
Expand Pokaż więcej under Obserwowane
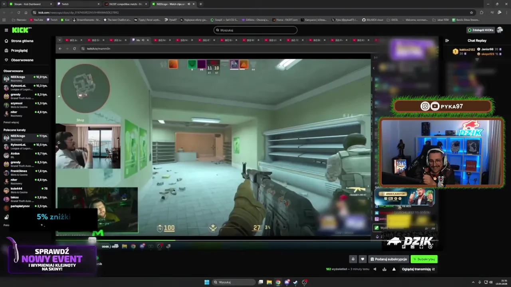[x=11, y=122]
